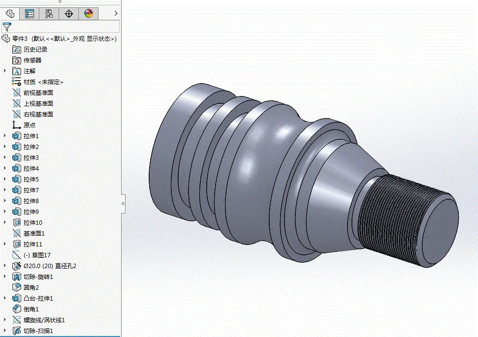Select the 切除-扫描1 swept cut icon
The height and width of the screenshot is (337, 478).
[16, 331]
